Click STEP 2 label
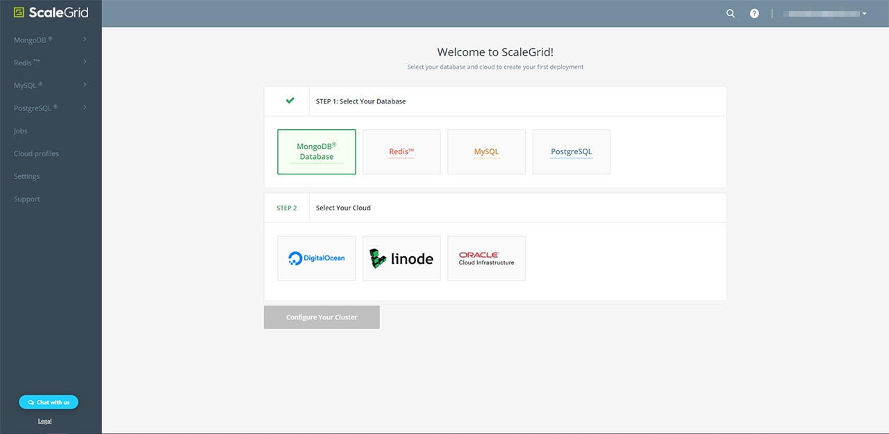The image size is (889, 434). pos(286,208)
